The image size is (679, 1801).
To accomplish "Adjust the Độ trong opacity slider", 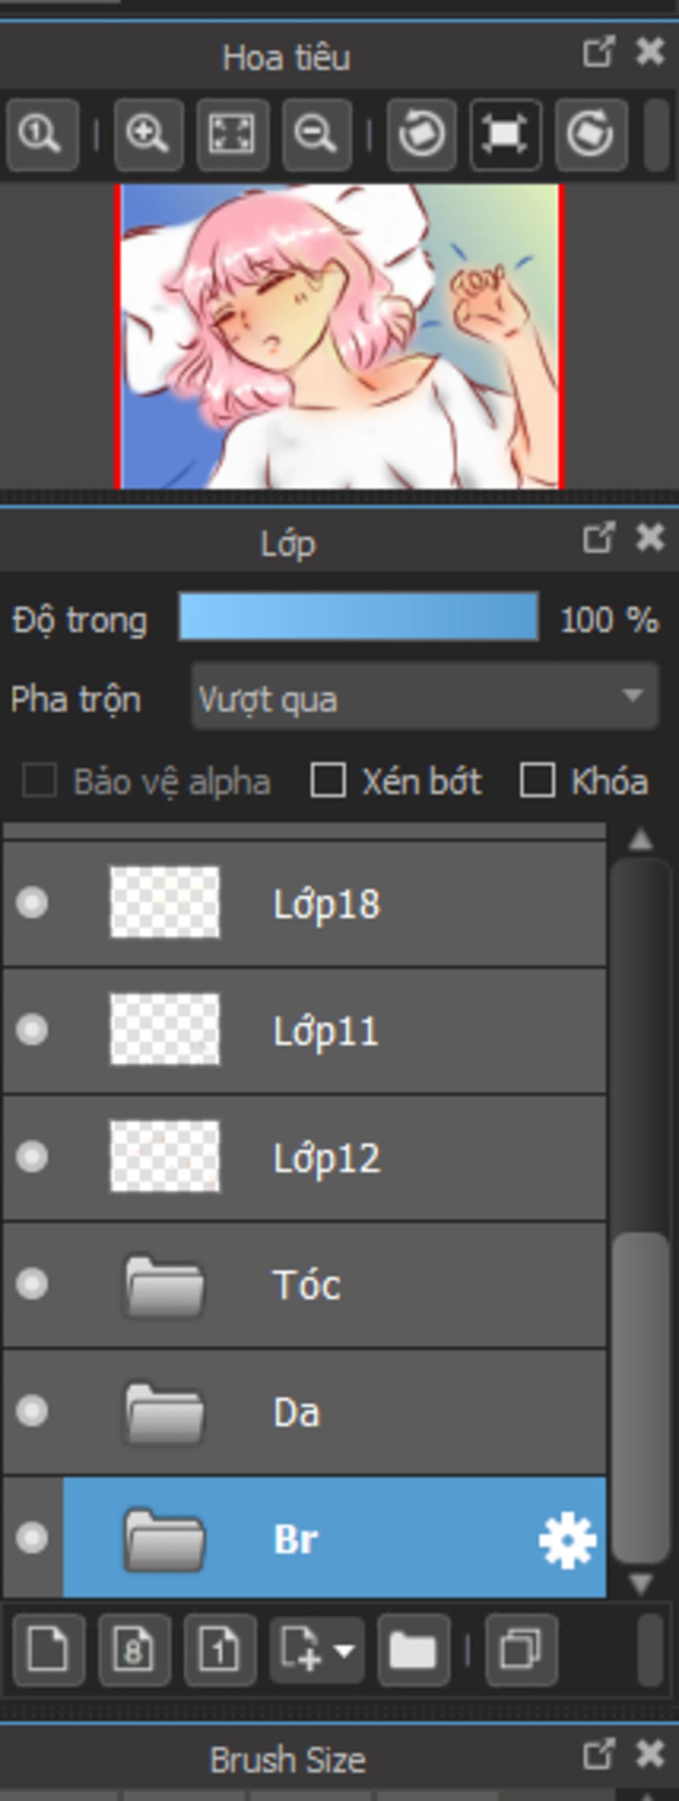I will click(358, 616).
